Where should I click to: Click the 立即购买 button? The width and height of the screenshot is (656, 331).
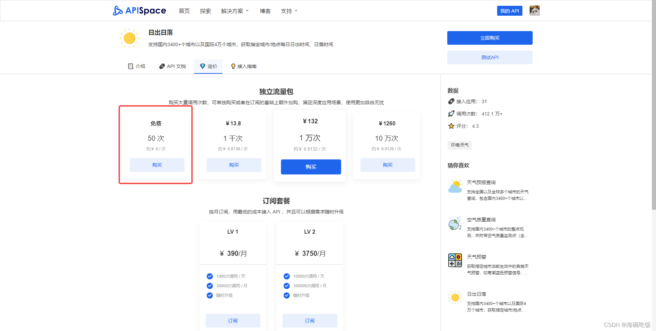tap(490, 38)
